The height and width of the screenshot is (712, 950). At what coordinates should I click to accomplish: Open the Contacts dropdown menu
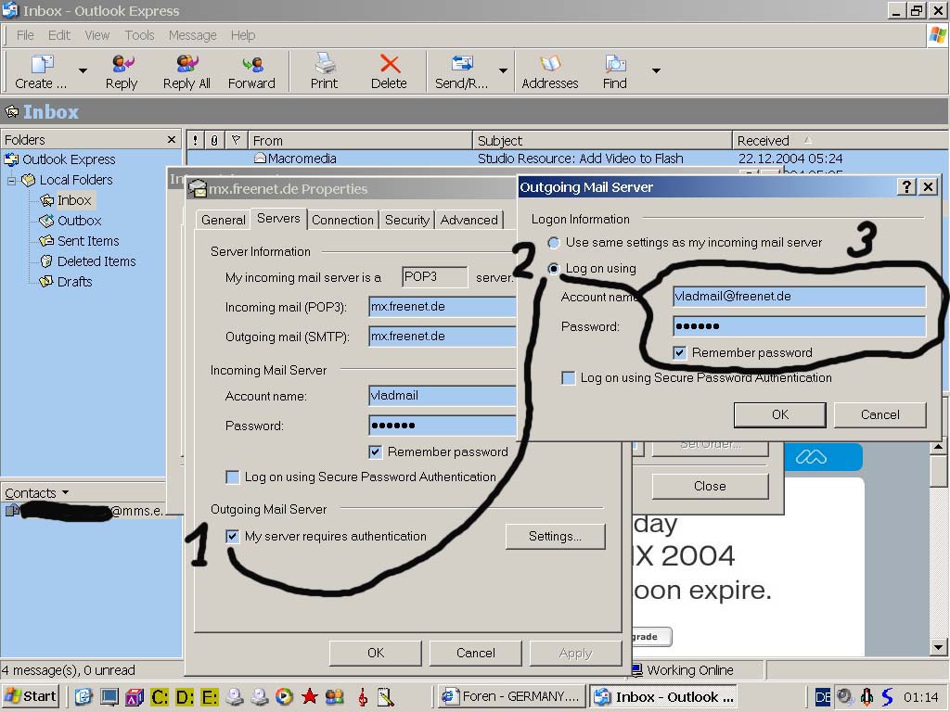pos(36,493)
